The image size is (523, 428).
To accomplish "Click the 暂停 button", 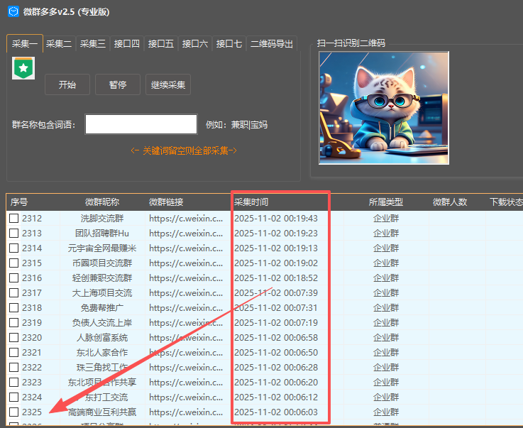I will pyautogui.click(x=118, y=85).
